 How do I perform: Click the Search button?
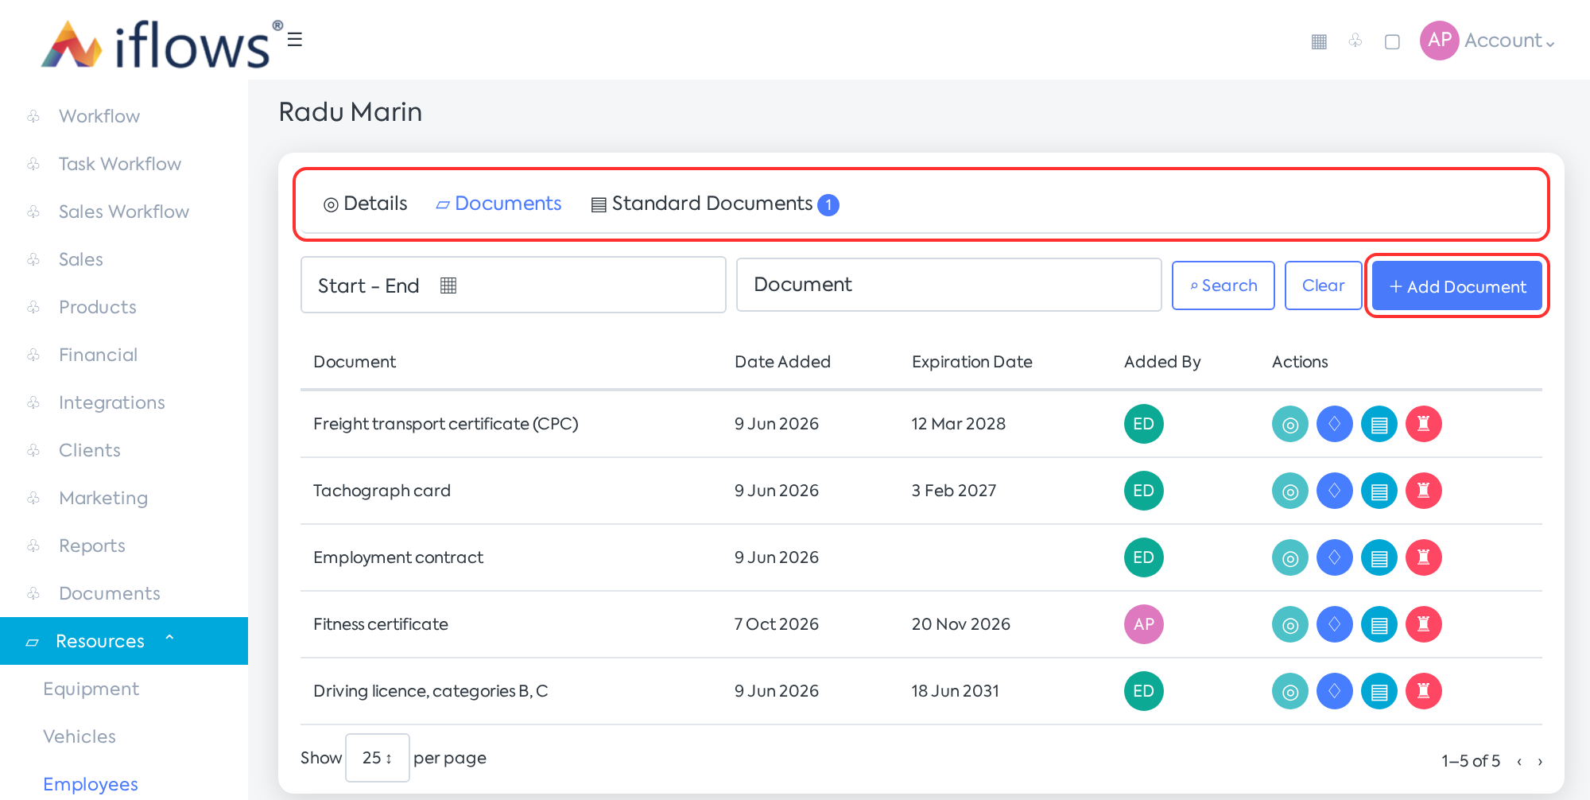(1223, 285)
